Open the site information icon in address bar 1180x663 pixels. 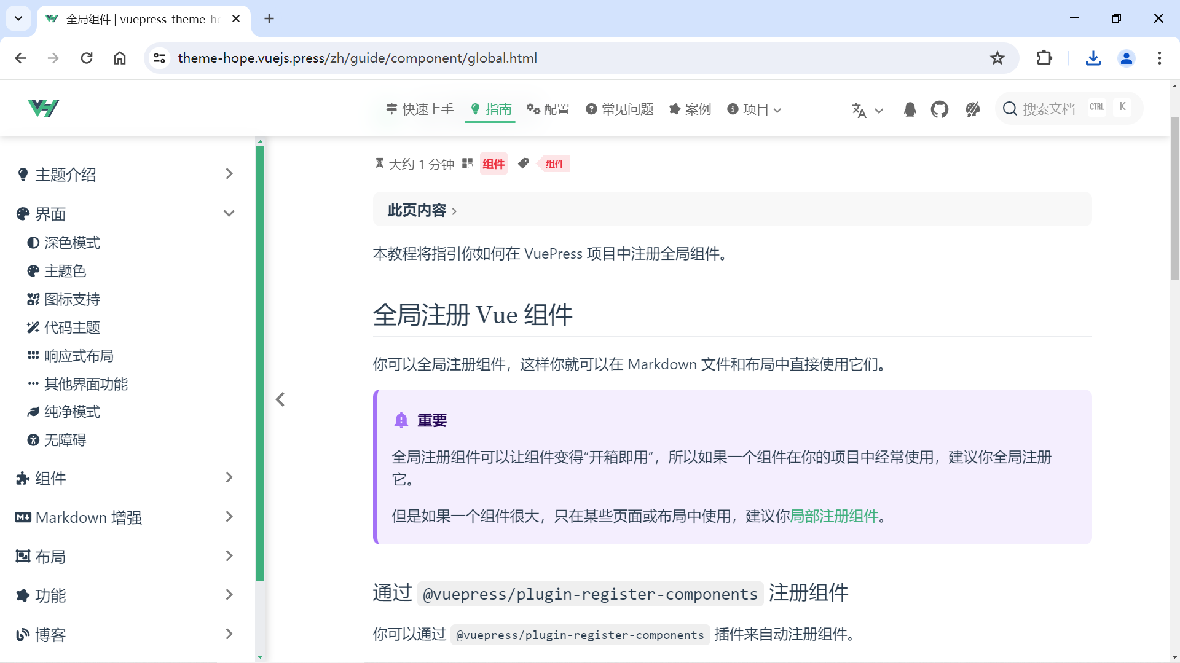160,58
